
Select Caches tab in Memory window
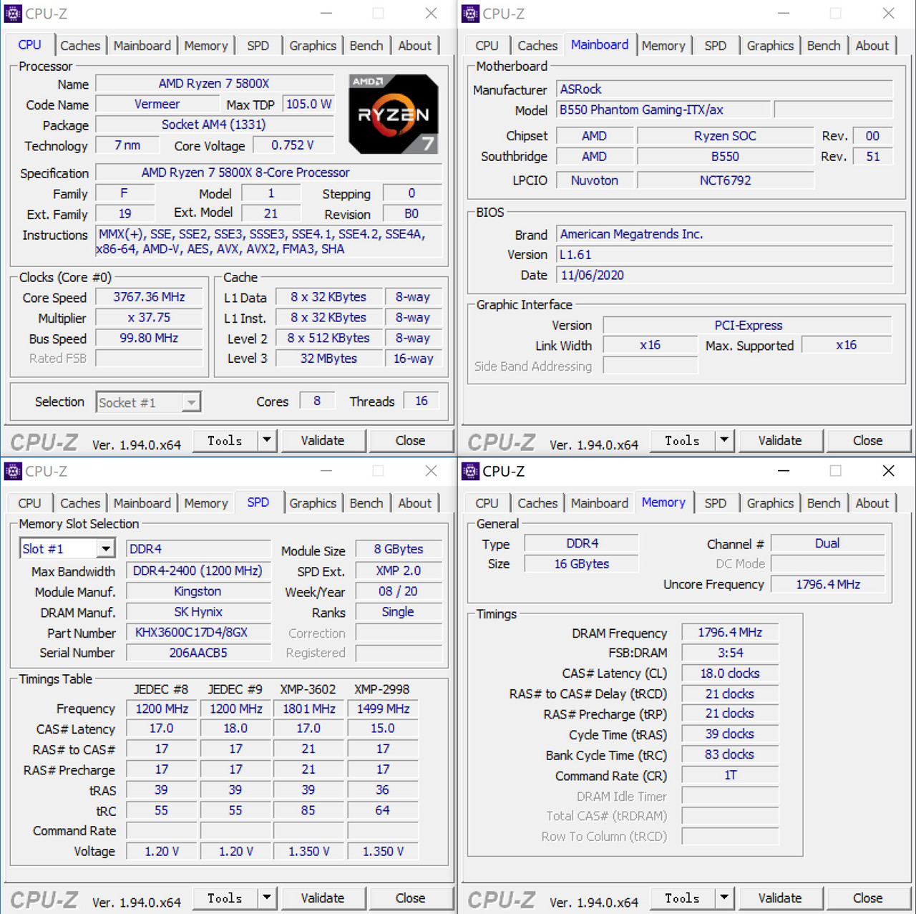point(537,503)
